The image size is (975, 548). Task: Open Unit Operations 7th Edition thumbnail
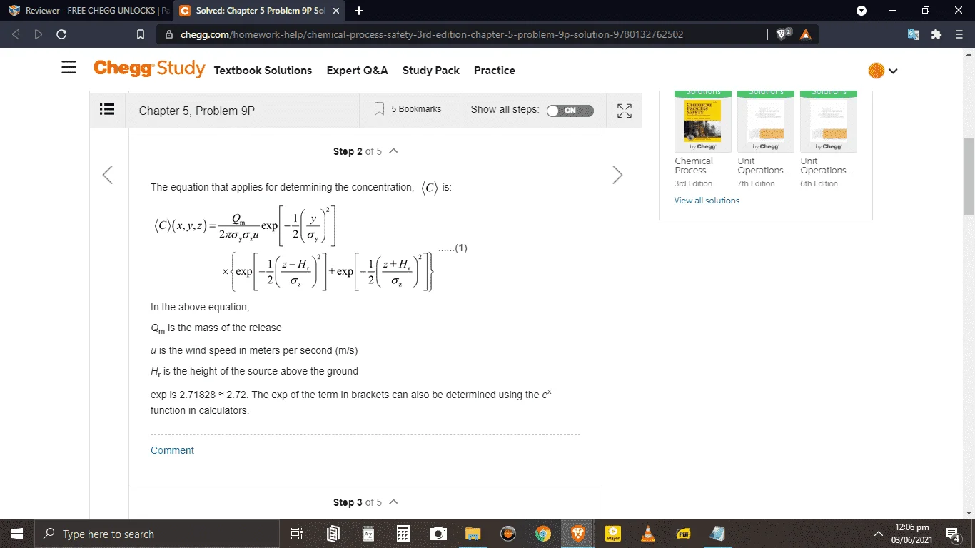point(766,121)
